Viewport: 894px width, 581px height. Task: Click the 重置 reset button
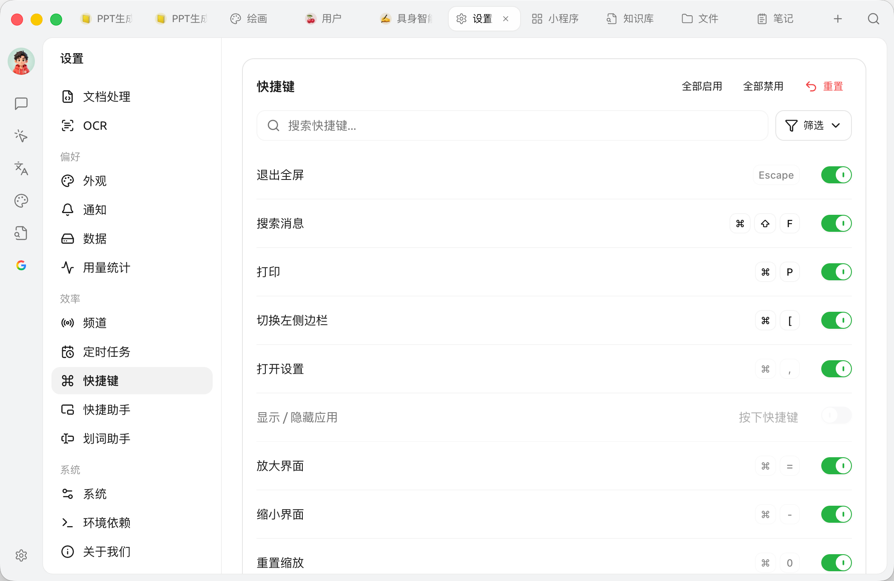[x=824, y=86]
